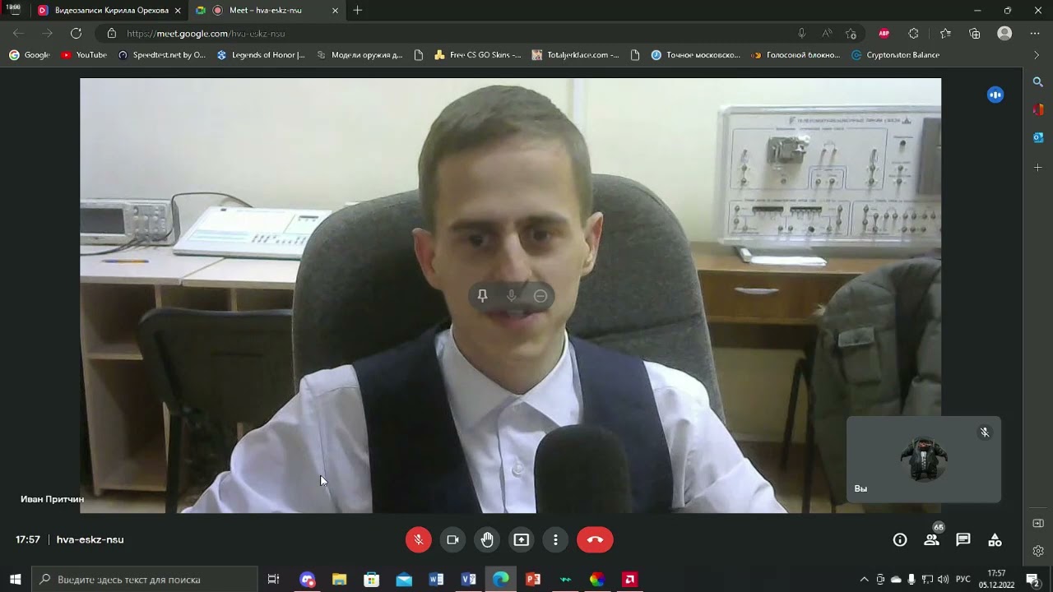The height and width of the screenshot is (592, 1053).
Task: Close the Meet hva-eskz-nsu tab
Action: 335,11
